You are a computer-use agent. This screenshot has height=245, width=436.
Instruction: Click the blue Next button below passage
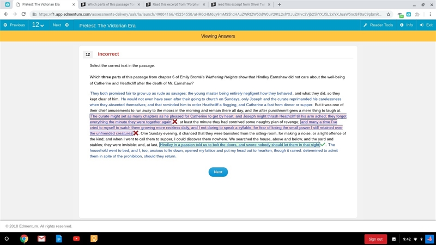click(218, 172)
